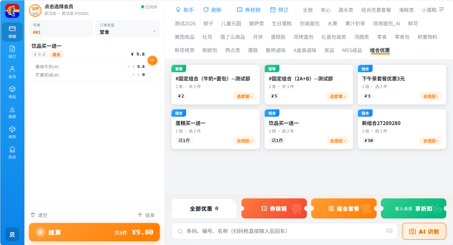Click 去搭配 on 蛋糕买一送一 card
Image resolution: width=453 pixels, height=245 pixels.
click(x=244, y=141)
